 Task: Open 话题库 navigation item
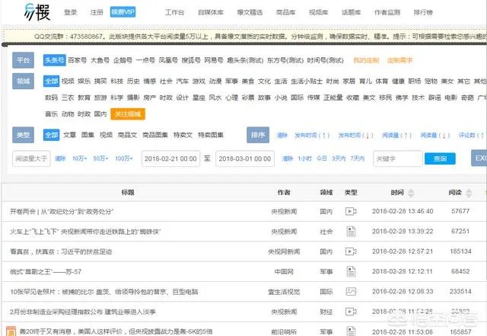click(x=352, y=12)
